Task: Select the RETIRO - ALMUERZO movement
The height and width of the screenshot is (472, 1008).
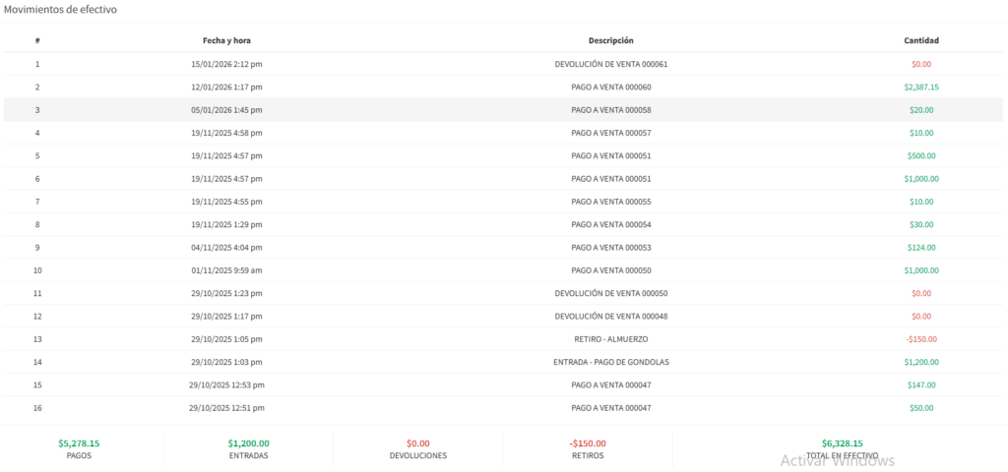Action: pyautogui.click(x=610, y=339)
